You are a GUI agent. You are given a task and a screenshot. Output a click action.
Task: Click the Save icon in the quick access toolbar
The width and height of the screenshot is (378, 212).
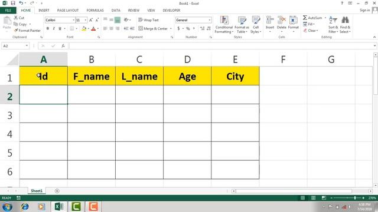coord(13,3)
